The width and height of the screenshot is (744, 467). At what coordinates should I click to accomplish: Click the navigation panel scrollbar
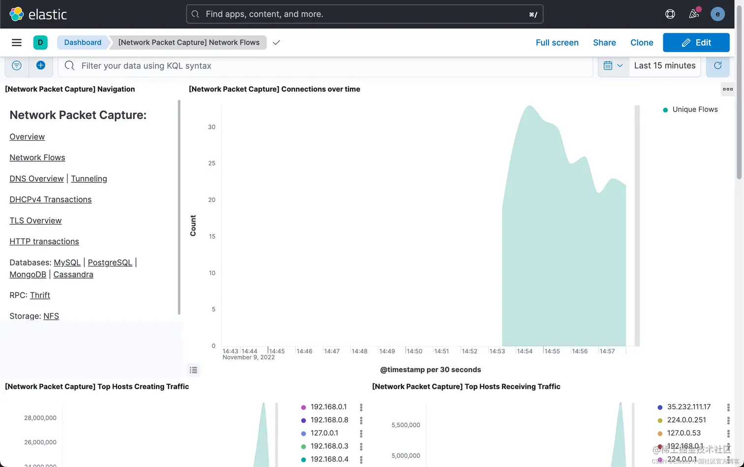click(179, 207)
